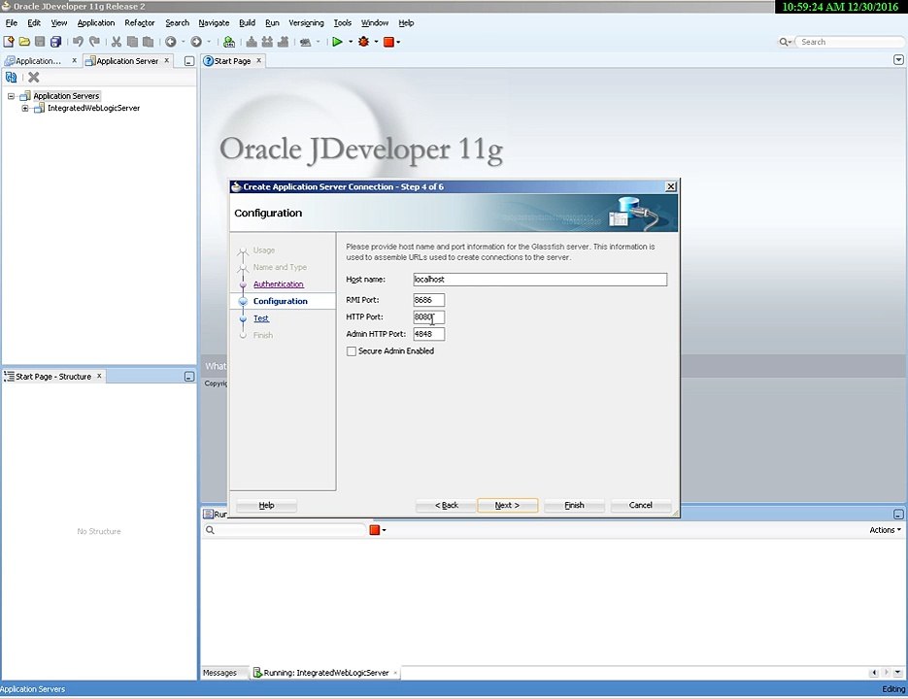Click the Copy toolbar icon
This screenshot has height=699, width=908.
coord(132,42)
